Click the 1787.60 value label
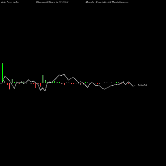 (x=142, y=85)
